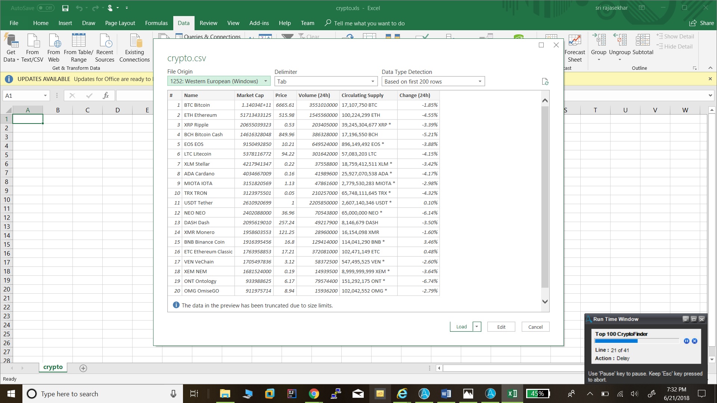The image size is (717, 403).
Task: Open the Page Layout ribbon tab
Action: (120, 23)
